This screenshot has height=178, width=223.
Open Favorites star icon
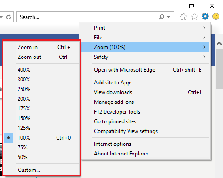(x=194, y=16)
